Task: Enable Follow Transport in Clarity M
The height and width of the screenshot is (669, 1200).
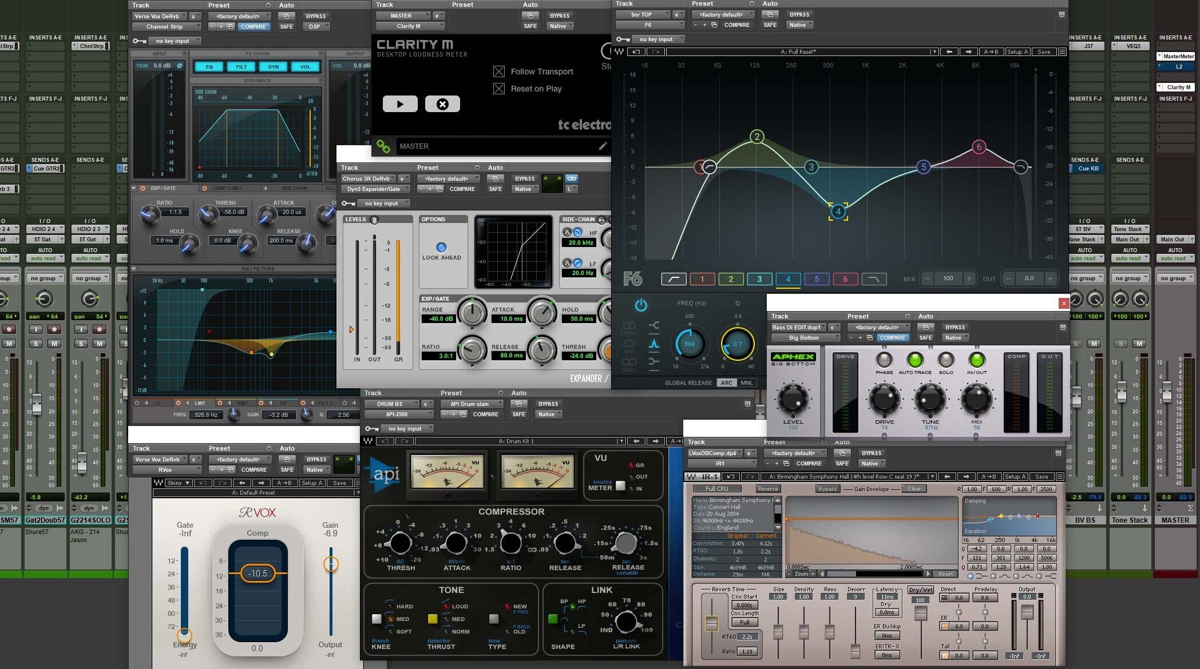Action: pyautogui.click(x=498, y=71)
